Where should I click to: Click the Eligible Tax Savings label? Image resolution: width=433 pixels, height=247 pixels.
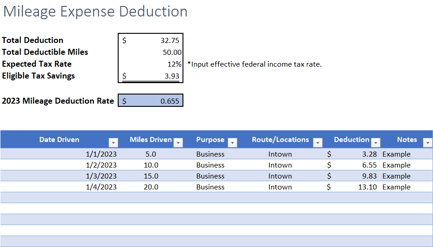click(x=38, y=76)
